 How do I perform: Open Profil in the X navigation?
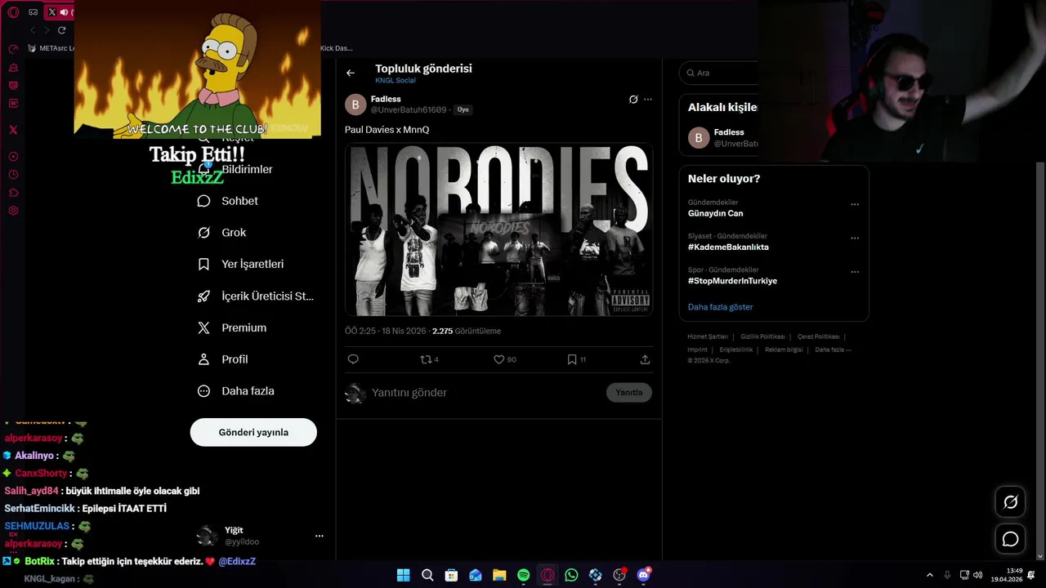pyautogui.click(x=223, y=359)
